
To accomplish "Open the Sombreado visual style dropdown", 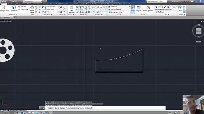I will [x=119, y=7].
